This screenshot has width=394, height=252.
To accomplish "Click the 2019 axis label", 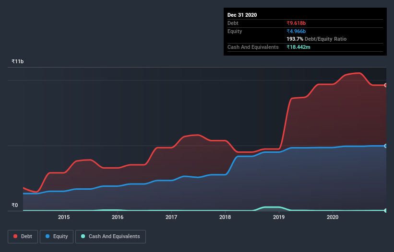I will tap(279, 217).
